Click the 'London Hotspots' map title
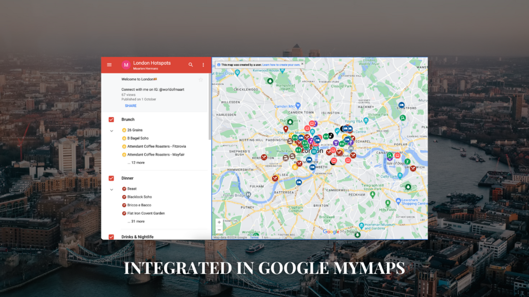 click(x=152, y=63)
